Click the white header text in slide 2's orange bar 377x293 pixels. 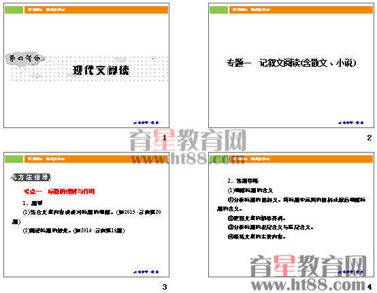(251, 10)
